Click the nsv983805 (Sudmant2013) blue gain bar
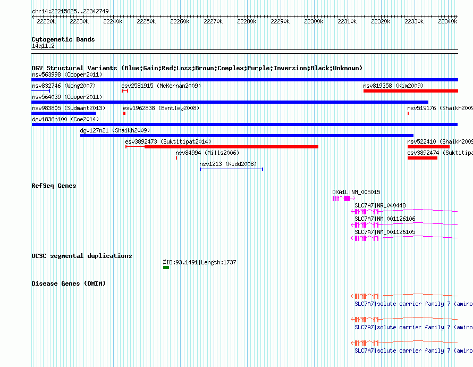Image resolution: width=473 pixels, height=367 pixels. [64, 113]
